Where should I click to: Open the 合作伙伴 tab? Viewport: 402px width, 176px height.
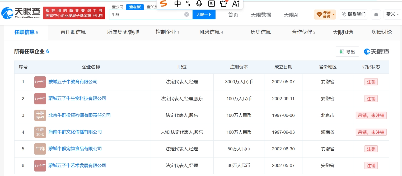[304, 33]
